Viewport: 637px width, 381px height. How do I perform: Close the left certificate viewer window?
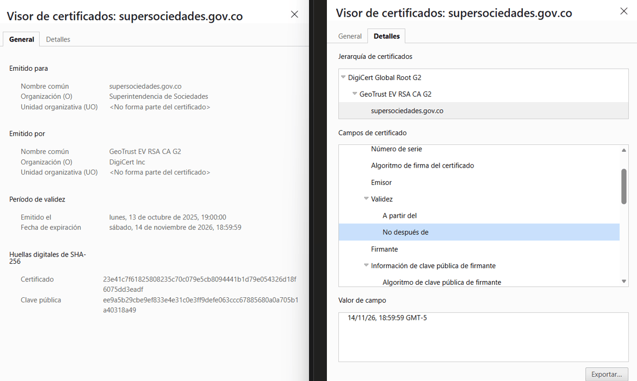(x=294, y=15)
